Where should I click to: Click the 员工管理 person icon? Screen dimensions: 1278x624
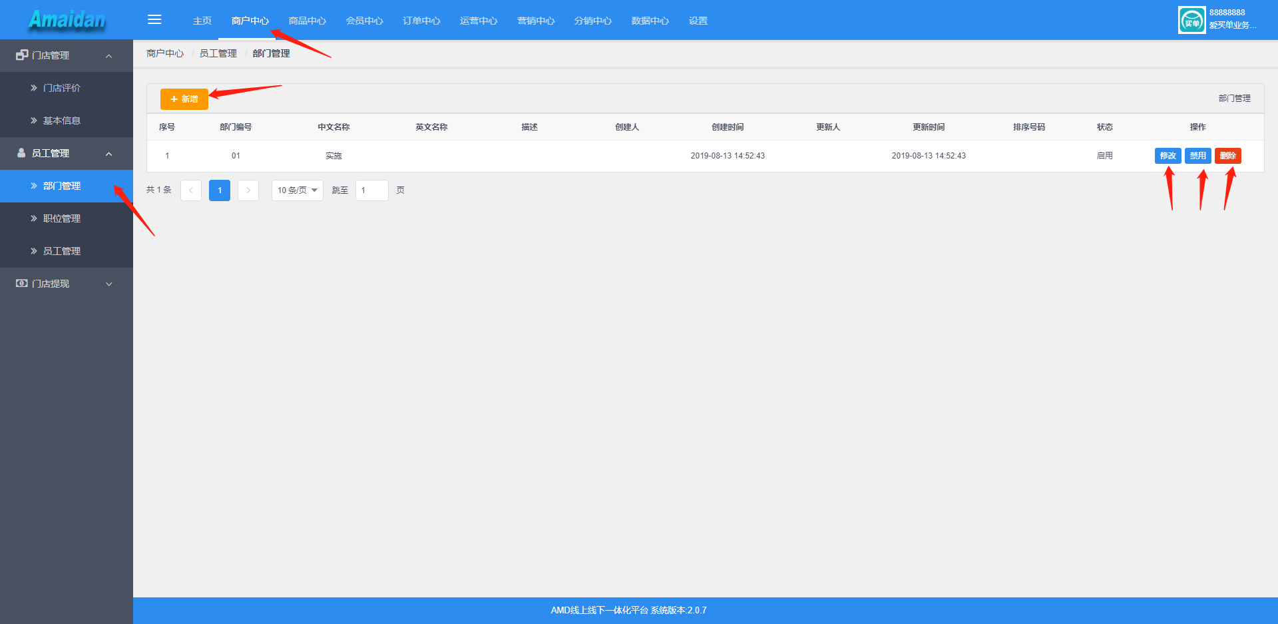tap(21, 153)
